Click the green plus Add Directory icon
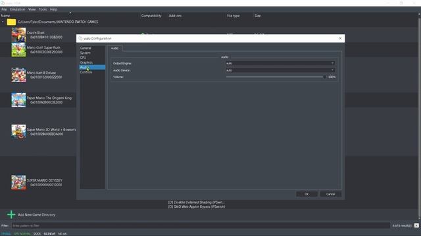 [11, 214]
